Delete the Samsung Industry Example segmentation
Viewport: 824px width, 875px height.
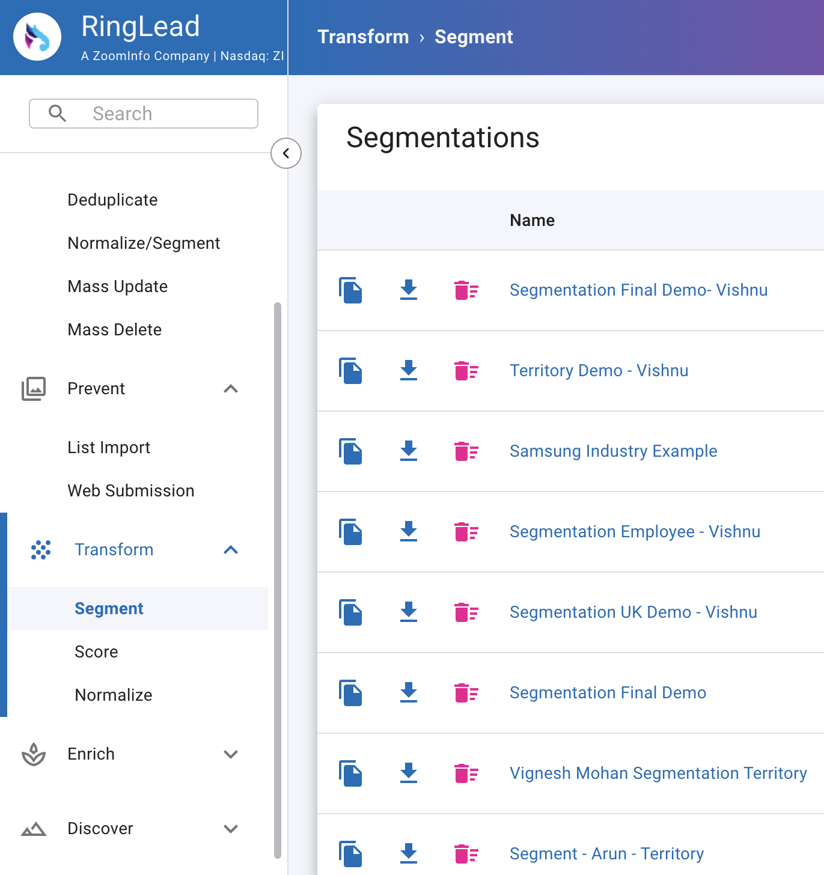[x=467, y=452]
